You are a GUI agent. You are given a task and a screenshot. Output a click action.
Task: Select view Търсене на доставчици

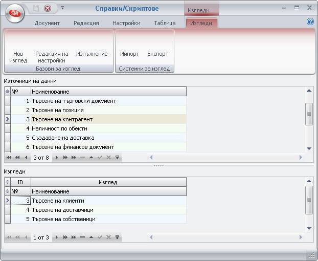click(x=98, y=210)
